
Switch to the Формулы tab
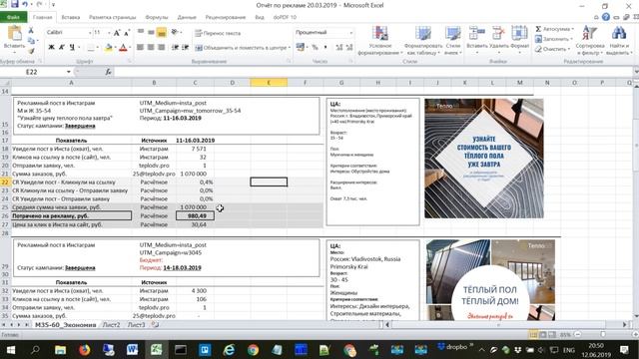(157, 17)
